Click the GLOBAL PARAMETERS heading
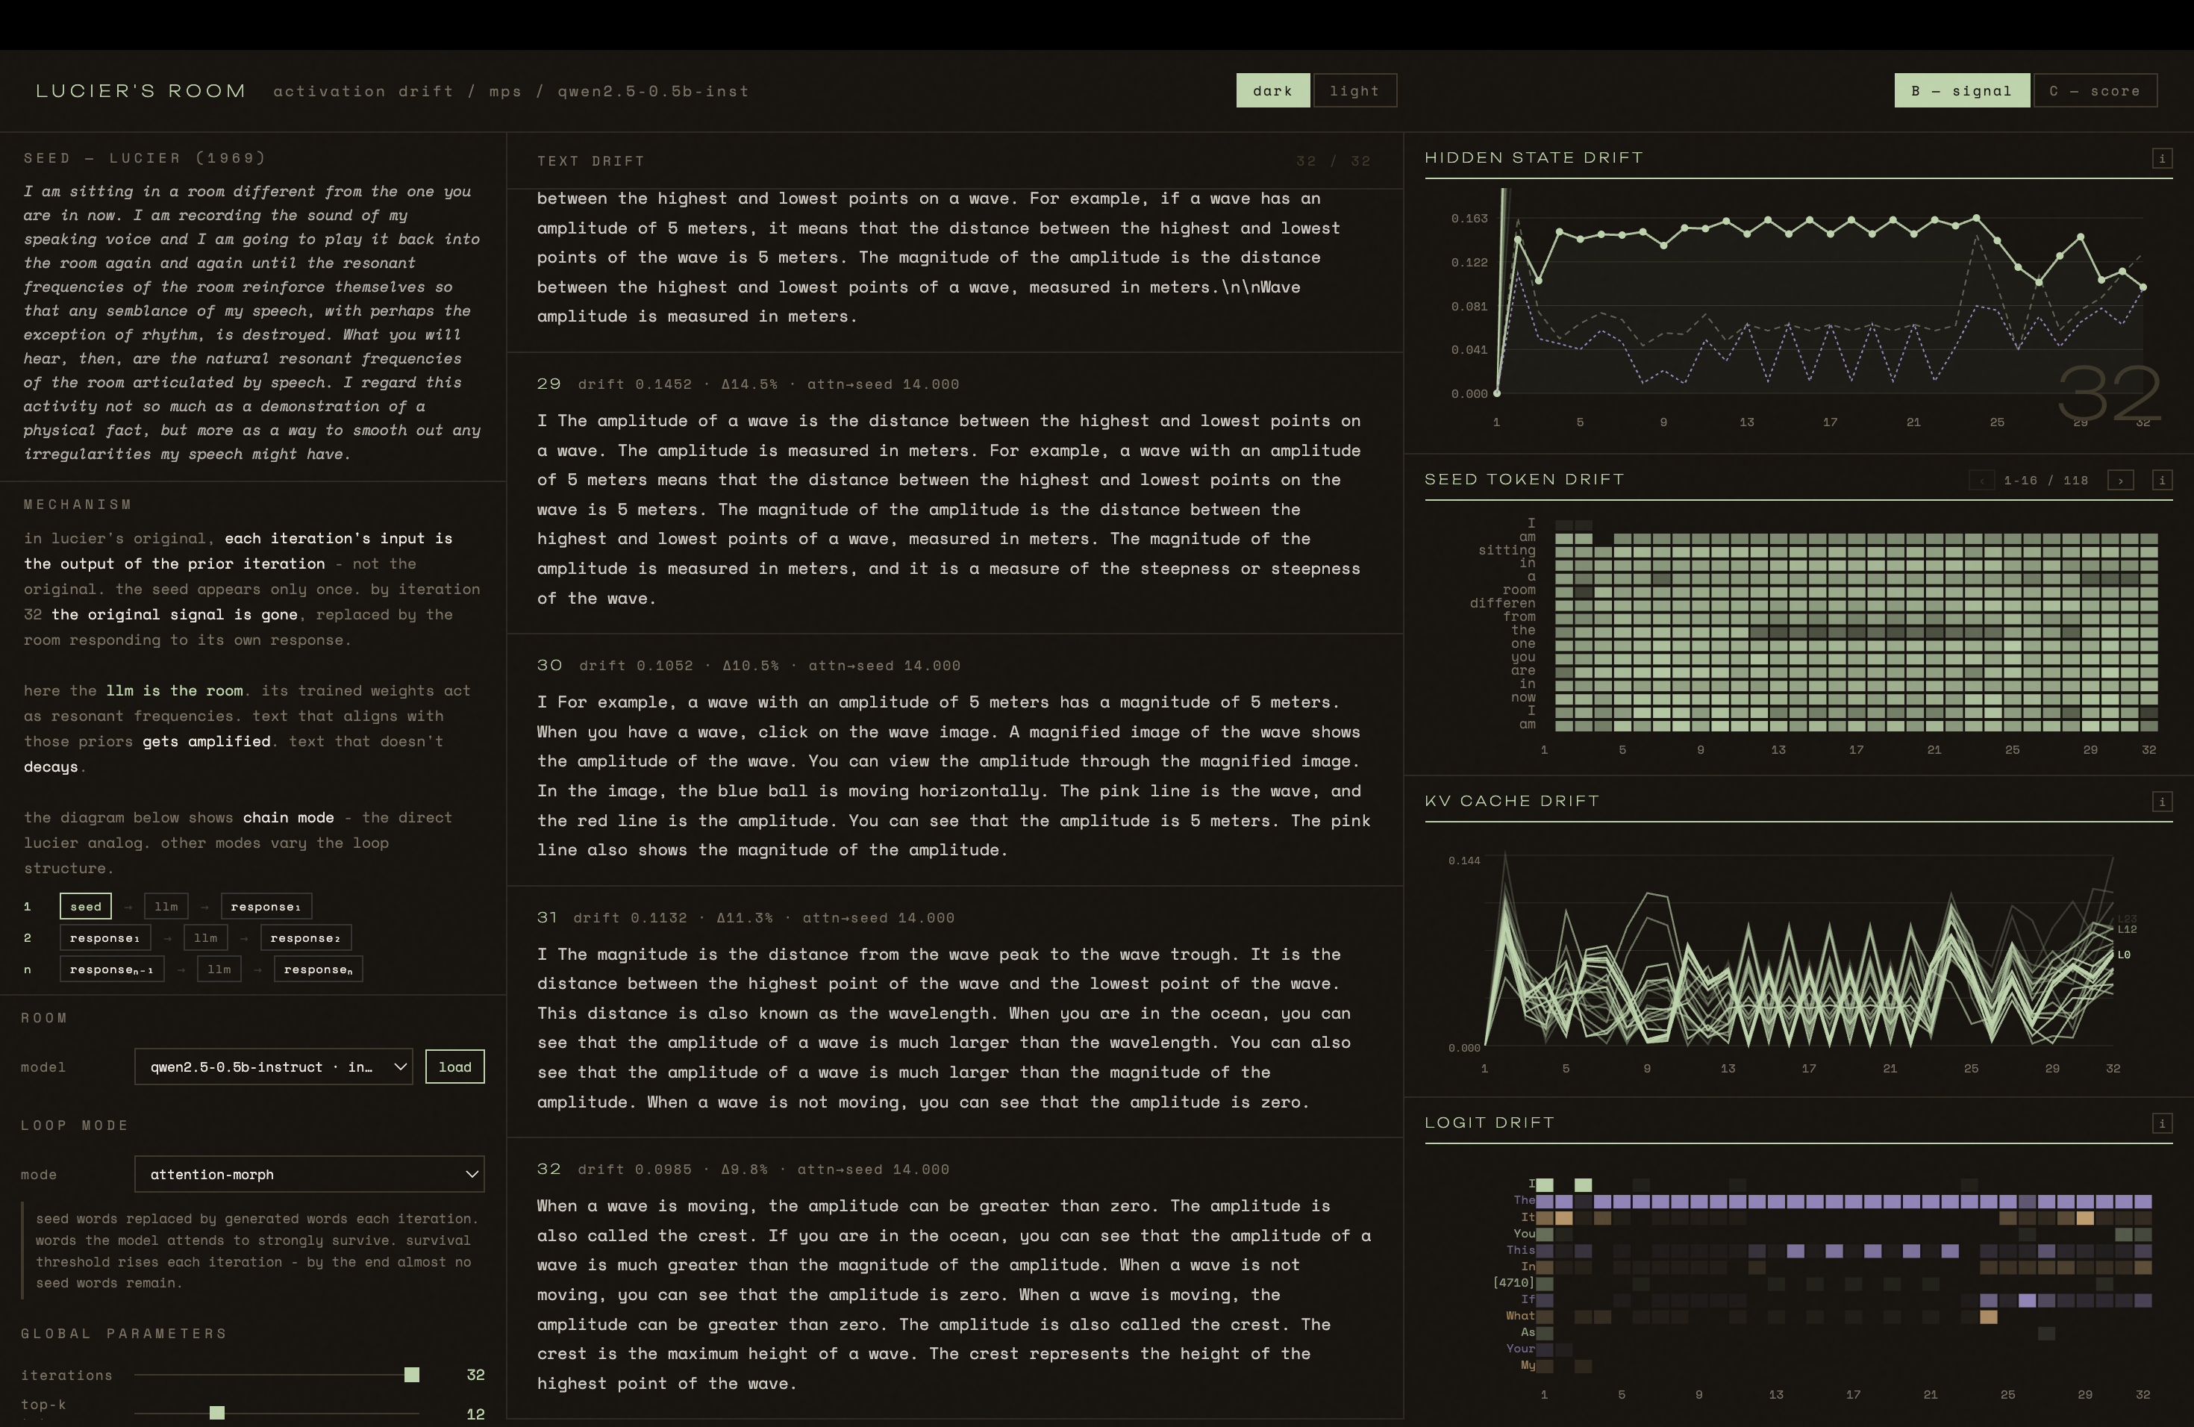Screen dimensions: 2194x1427 click(x=125, y=1334)
